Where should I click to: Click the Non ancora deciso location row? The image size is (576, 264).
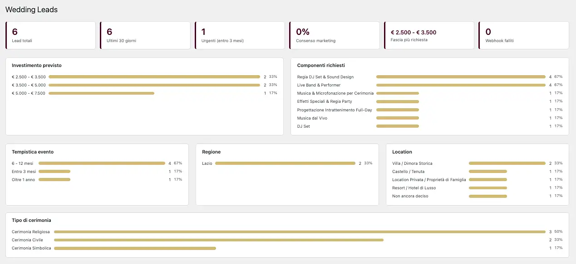click(x=478, y=196)
